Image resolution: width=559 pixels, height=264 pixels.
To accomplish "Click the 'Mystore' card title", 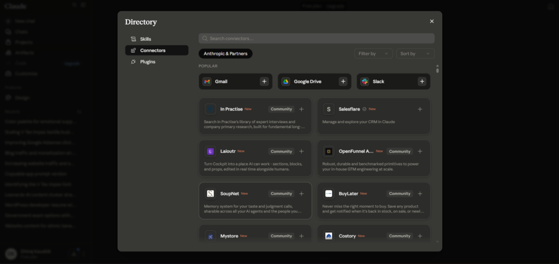I will click(229, 236).
